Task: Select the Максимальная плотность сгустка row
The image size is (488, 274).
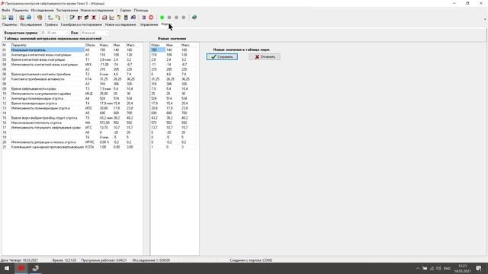Action: tap(72, 123)
